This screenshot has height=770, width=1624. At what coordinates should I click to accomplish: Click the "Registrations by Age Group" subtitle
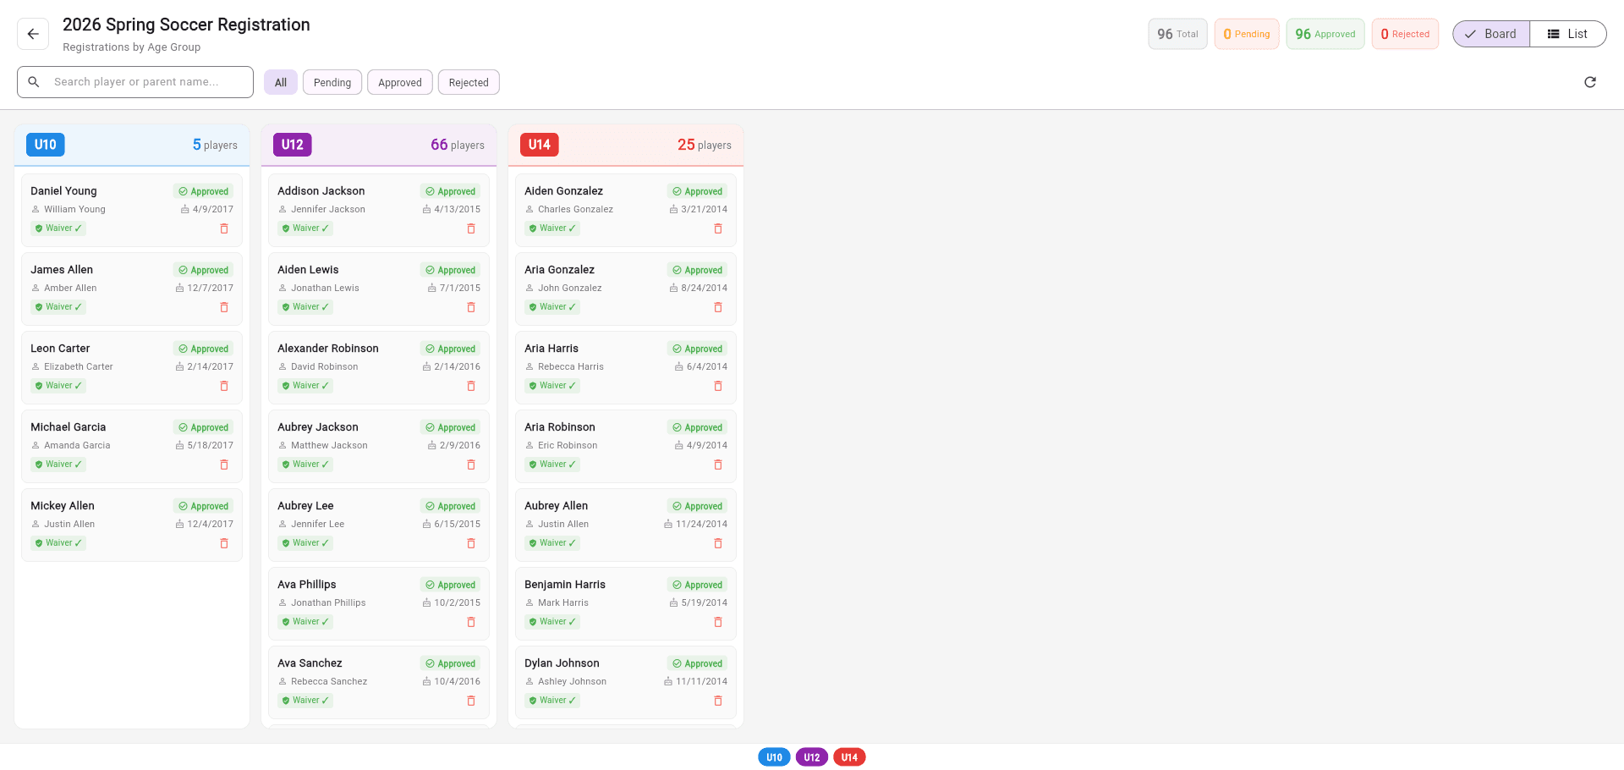132,47
